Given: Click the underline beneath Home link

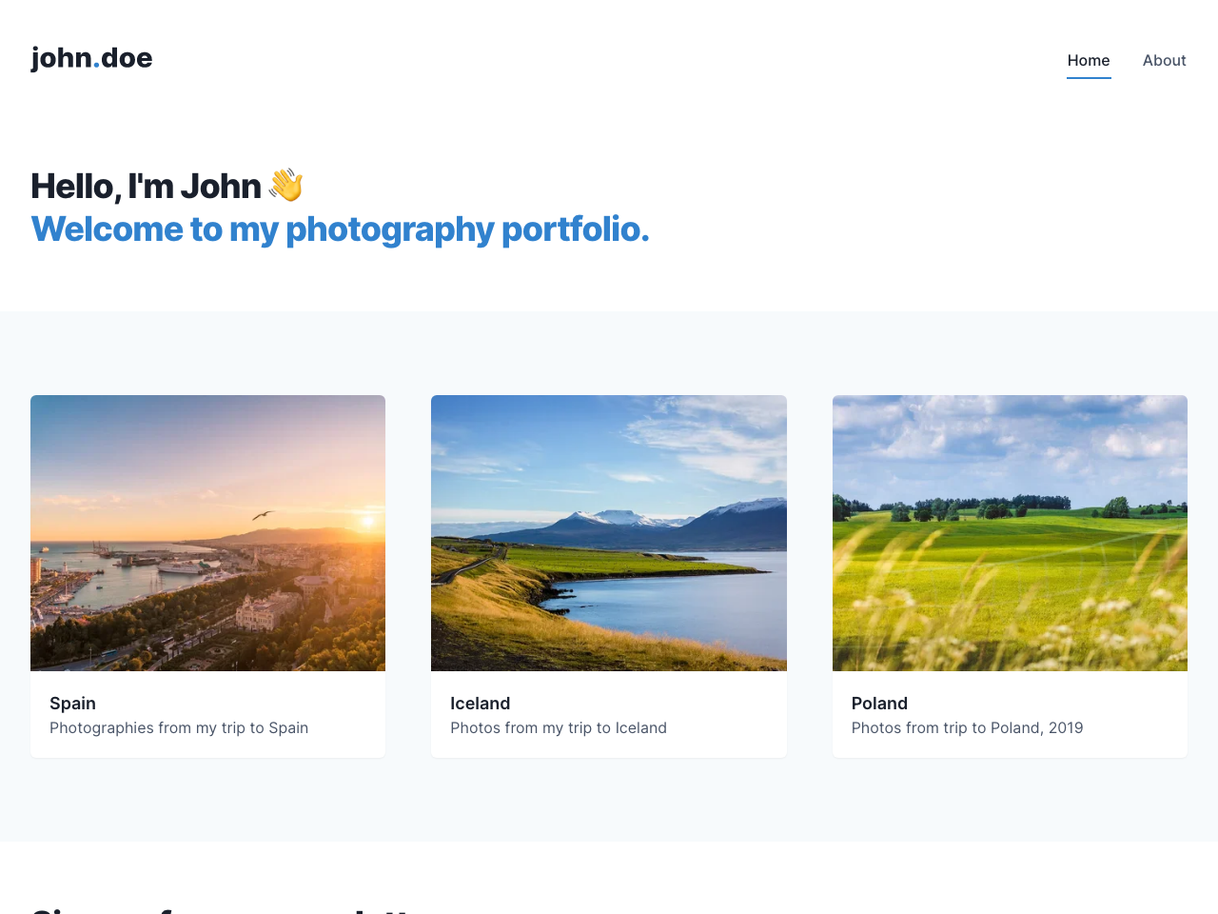Looking at the screenshot, I should tap(1089, 78).
